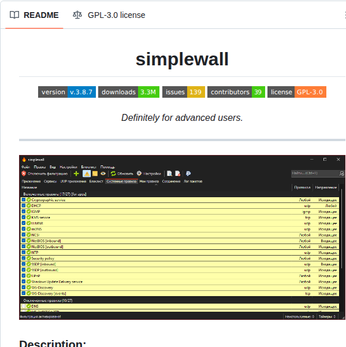The image size is (346, 347).
Task: Uncheck the SSDP [outbound] rule checkbox
Action: (24, 270)
